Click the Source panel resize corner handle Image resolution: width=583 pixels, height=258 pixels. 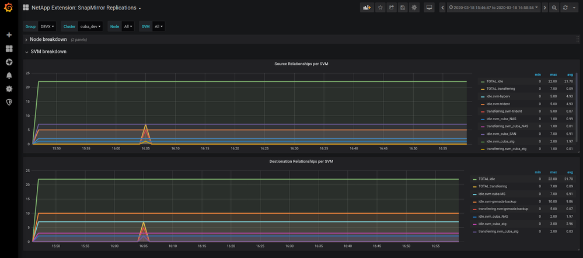click(578, 151)
